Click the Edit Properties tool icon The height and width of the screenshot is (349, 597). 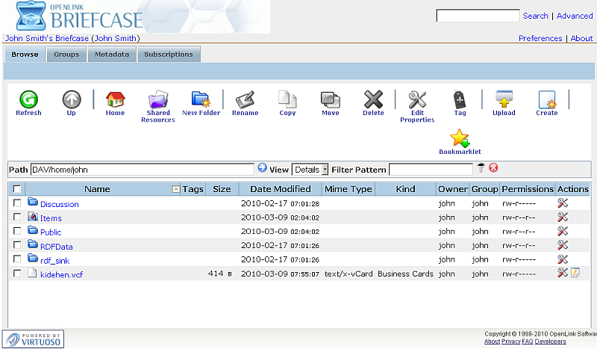click(x=416, y=100)
